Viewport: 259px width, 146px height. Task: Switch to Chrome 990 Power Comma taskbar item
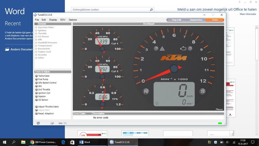(x=43, y=142)
